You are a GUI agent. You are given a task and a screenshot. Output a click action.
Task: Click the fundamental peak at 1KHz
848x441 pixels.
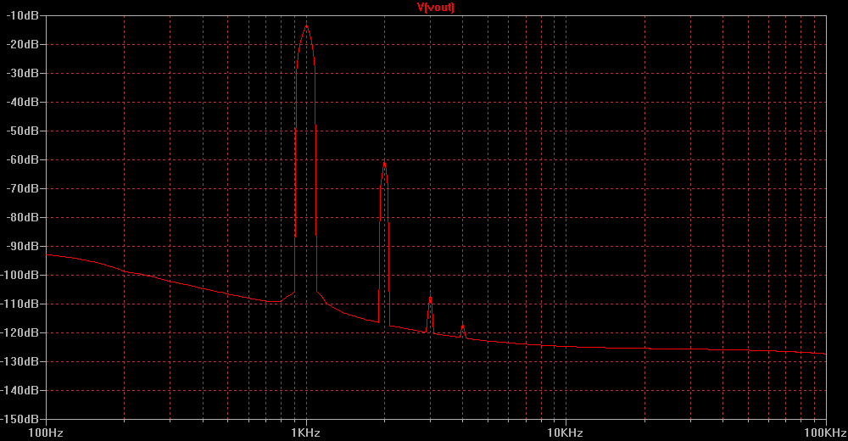(307, 25)
